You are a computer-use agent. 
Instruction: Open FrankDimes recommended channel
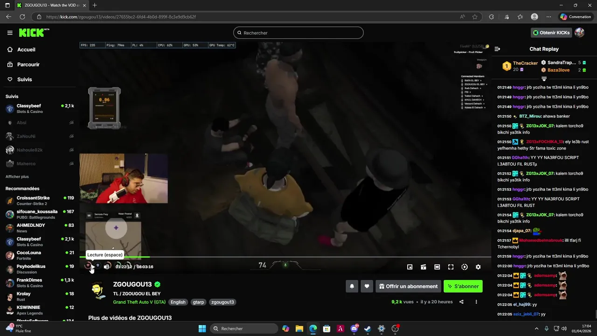click(40, 283)
